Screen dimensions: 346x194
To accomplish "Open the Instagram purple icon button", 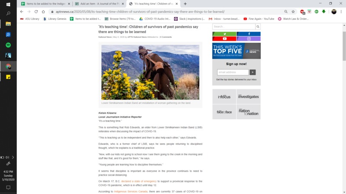I will pyautogui.click(x=248, y=39).
